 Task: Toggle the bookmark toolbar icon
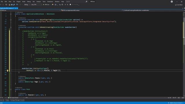(70, 5)
